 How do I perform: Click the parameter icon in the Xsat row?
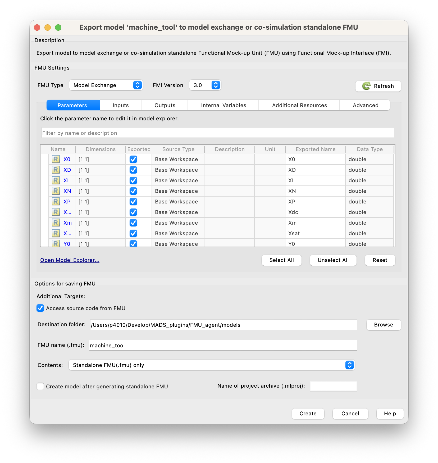click(x=56, y=233)
